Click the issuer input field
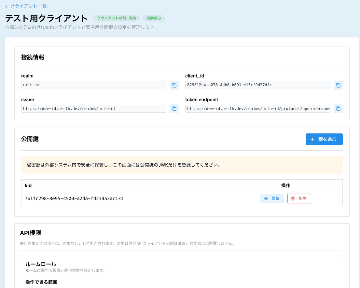 tap(94, 109)
